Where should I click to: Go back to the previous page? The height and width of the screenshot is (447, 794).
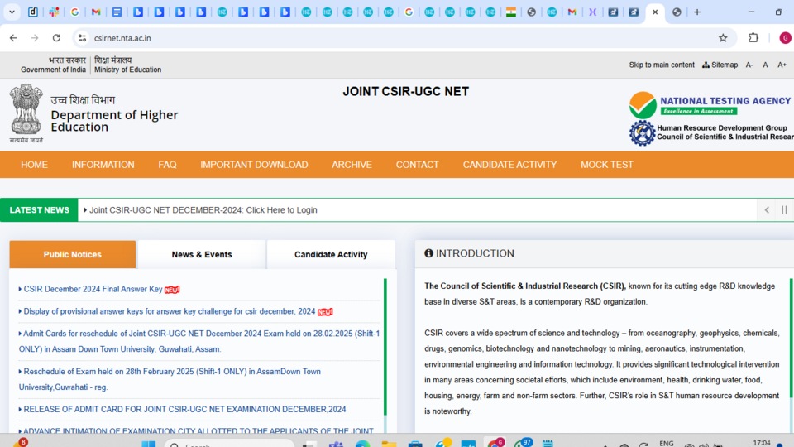tap(13, 38)
